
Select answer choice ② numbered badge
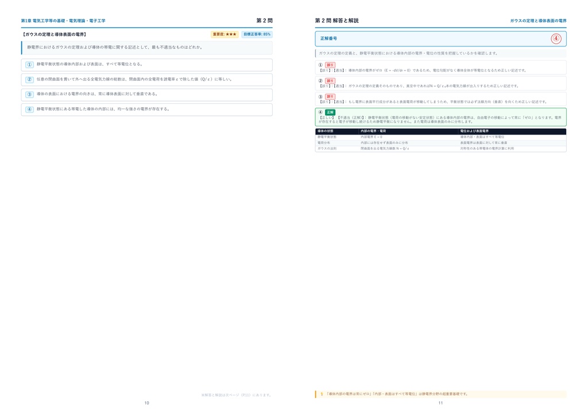click(x=29, y=80)
